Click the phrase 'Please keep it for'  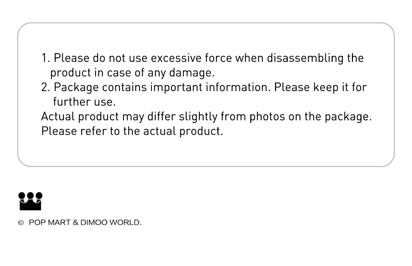click(x=320, y=87)
